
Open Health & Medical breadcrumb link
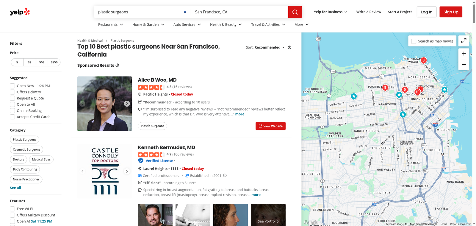[x=90, y=40]
